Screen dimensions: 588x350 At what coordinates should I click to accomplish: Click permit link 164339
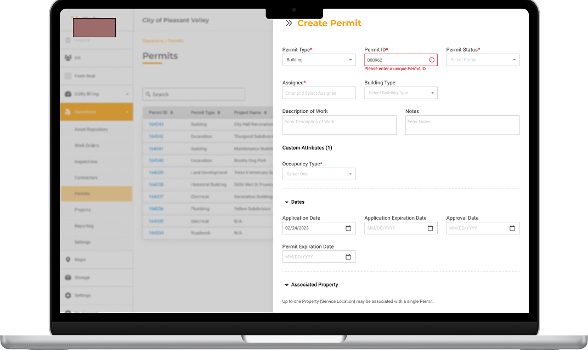pyautogui.click(x=156, y=173)
